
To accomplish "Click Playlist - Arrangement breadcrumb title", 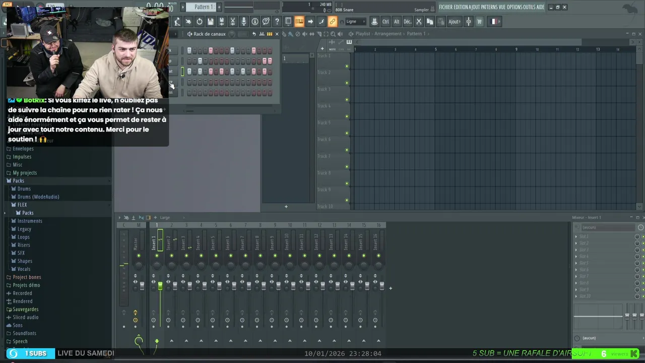I will tap(378, 34).
